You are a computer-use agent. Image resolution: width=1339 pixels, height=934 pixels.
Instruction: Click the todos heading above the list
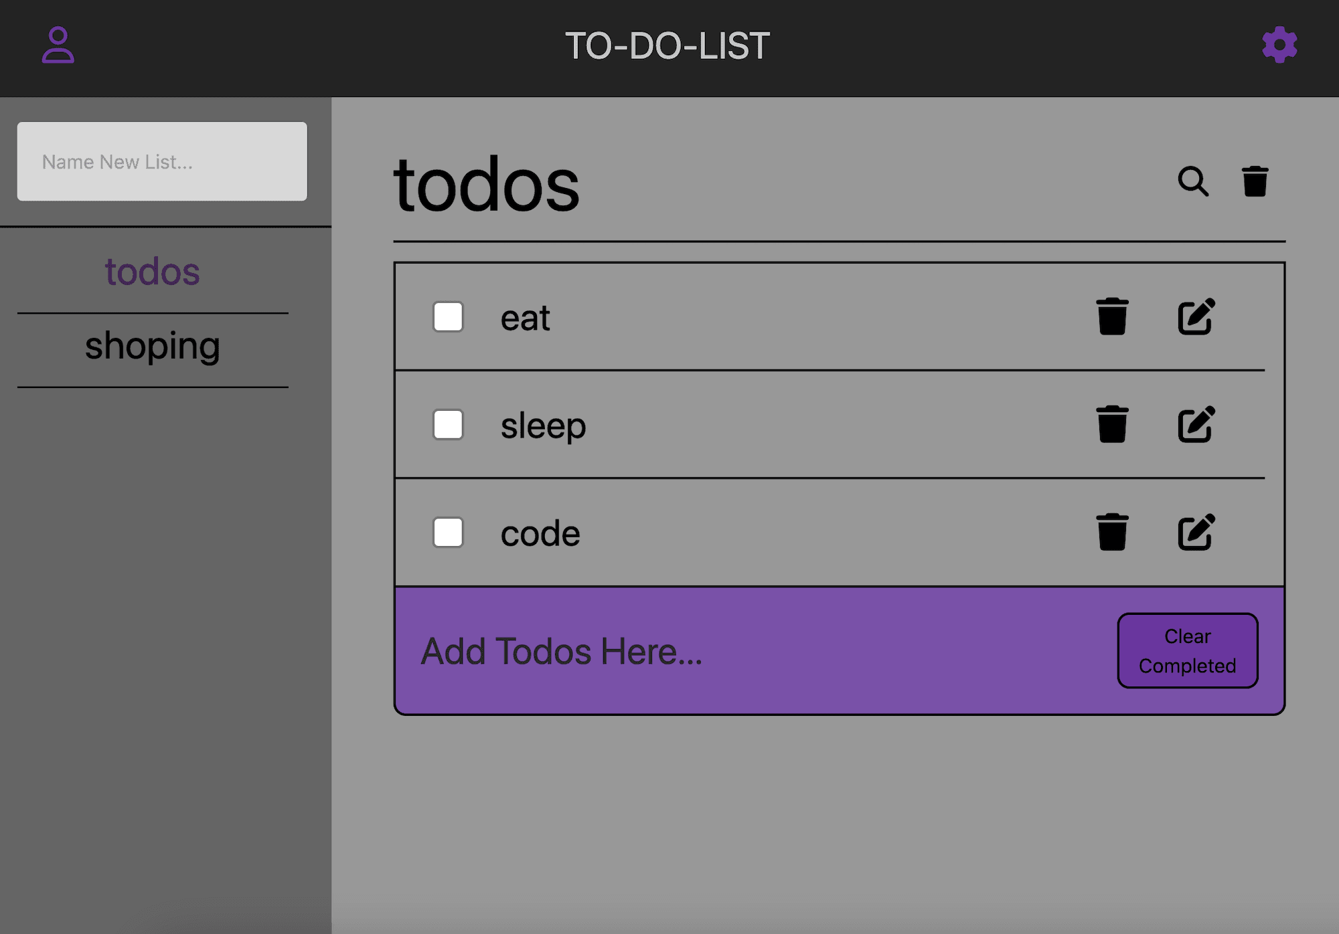click(x=487, y=185)
